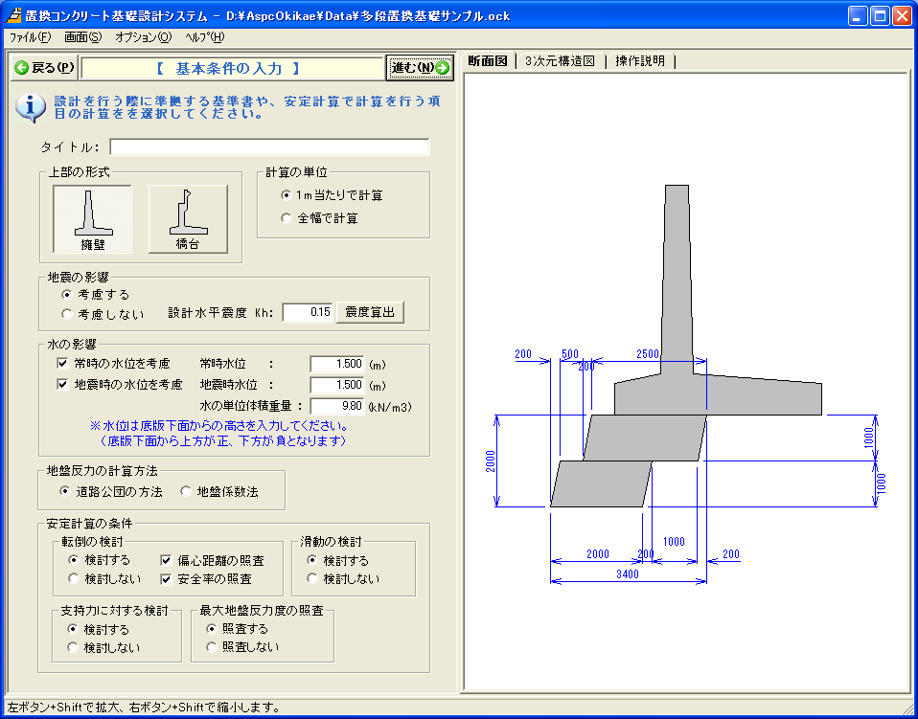The width and height of the screenshot is (918, 719).
Task: Select 地盤係数法 calculation method
Action: [x=187, y=492]
